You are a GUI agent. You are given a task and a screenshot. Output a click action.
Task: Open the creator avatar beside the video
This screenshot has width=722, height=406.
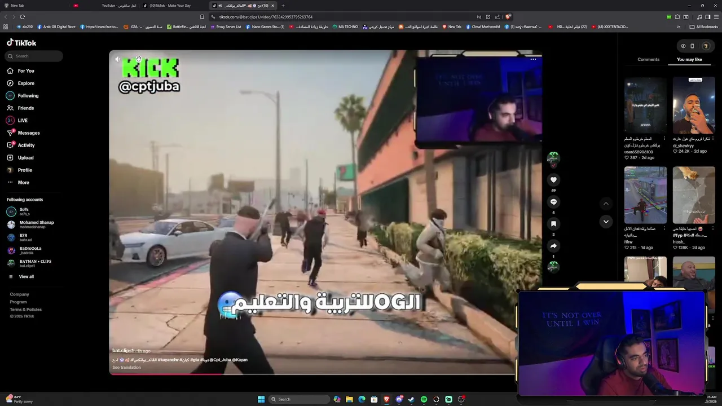553,157
